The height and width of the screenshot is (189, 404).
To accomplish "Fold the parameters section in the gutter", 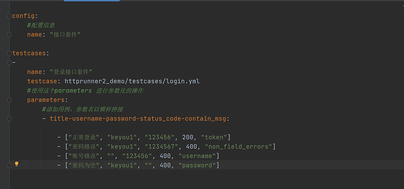I will coord(10,100).
